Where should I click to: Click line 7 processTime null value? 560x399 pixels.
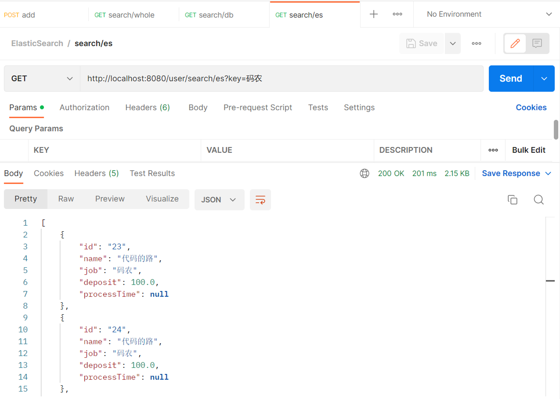(x=159, y=294)
